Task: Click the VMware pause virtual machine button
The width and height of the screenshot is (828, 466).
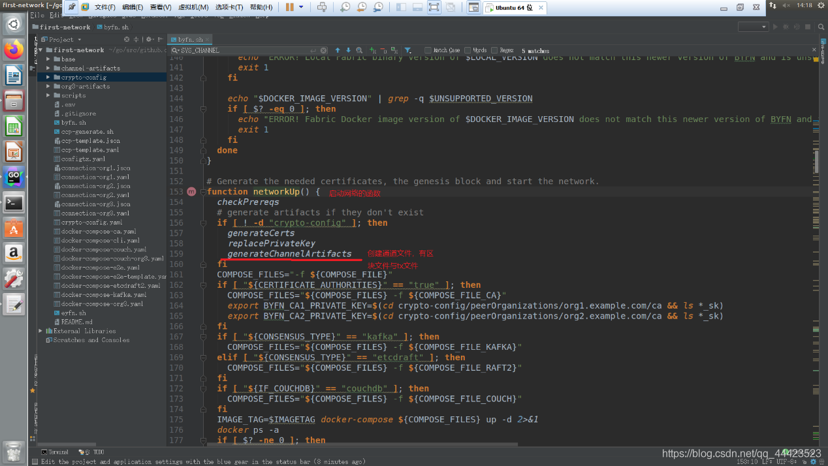Action: [x=289, y=7]
